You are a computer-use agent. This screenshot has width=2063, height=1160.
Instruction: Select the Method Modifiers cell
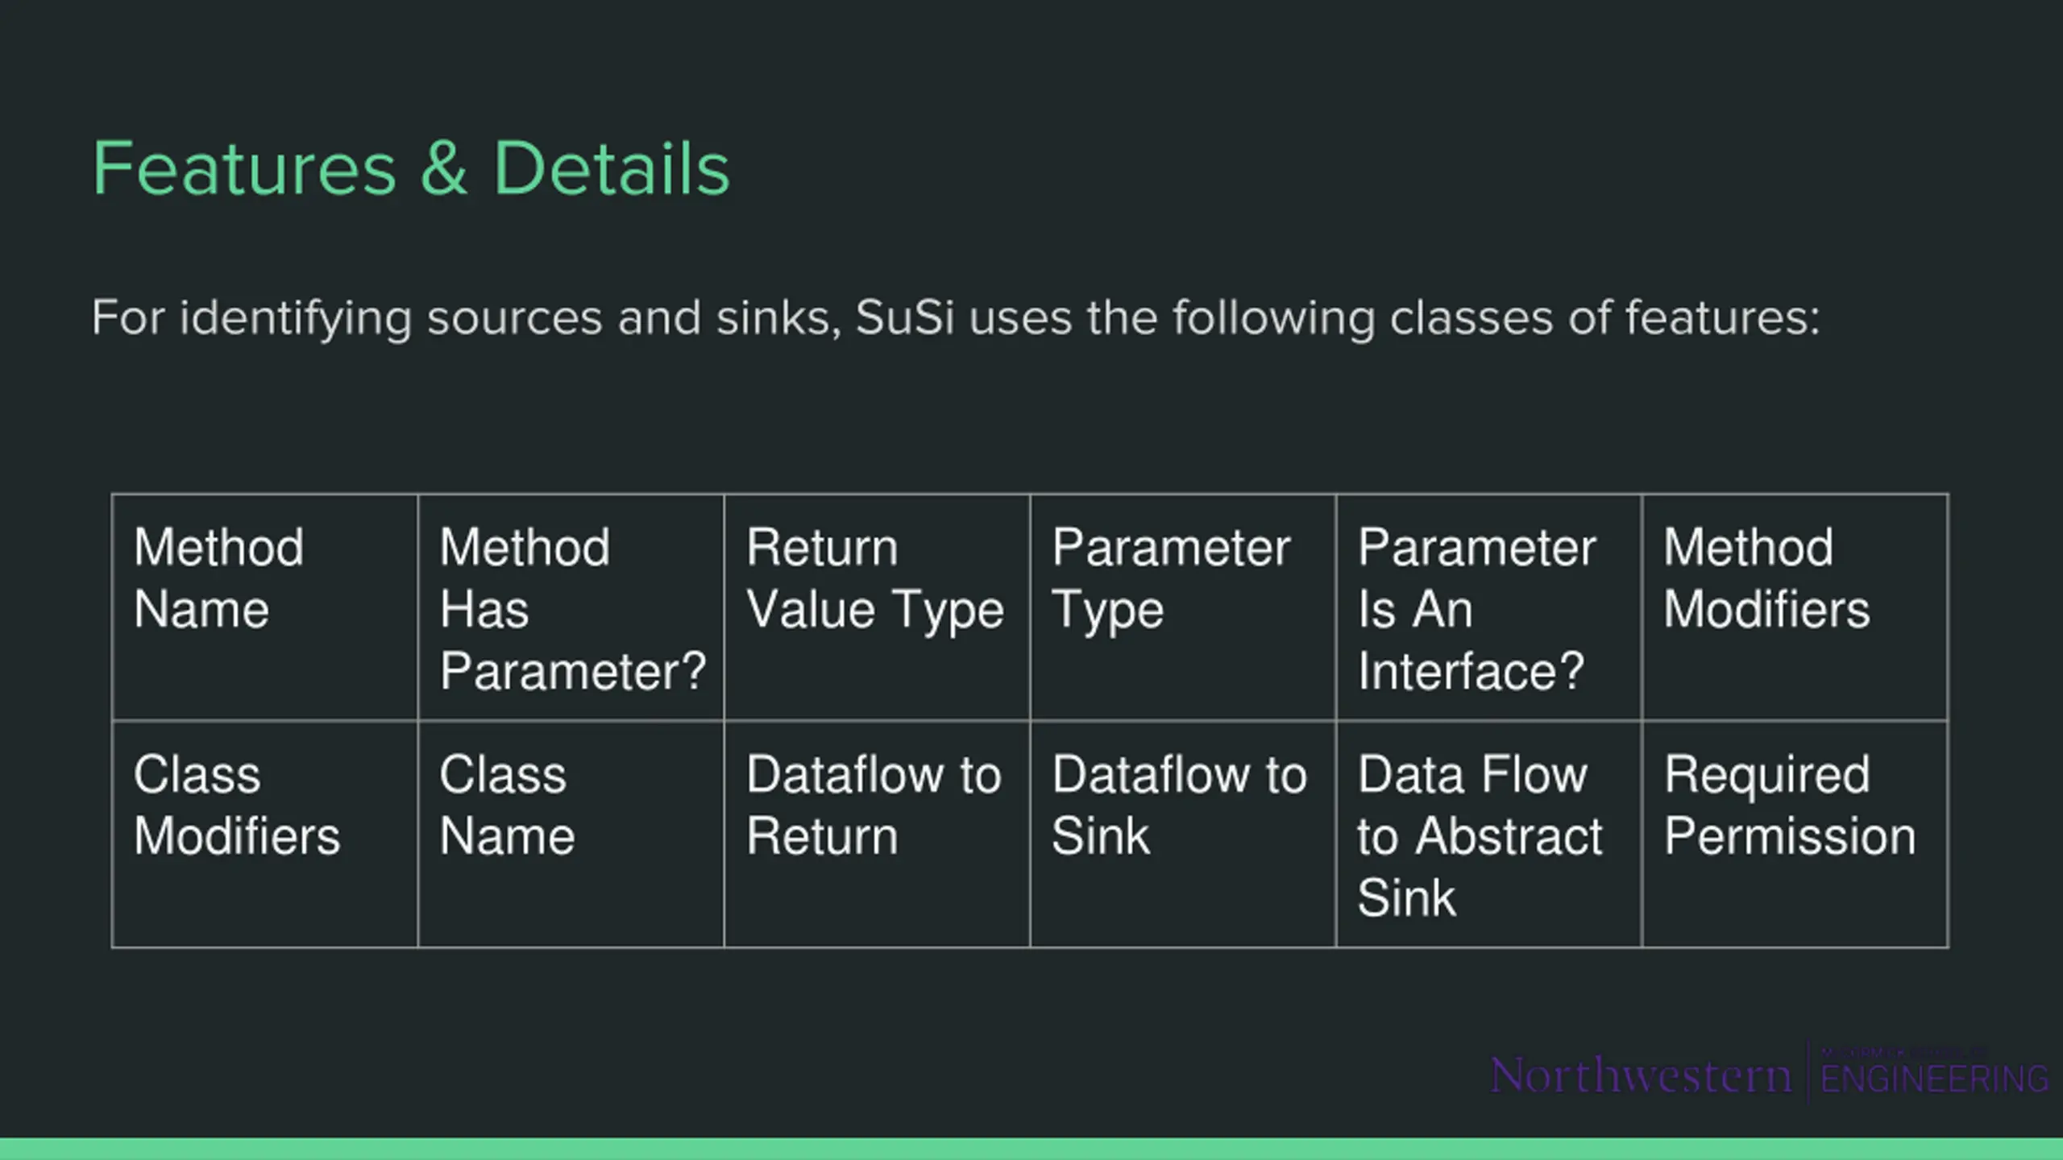(1795, 607)
